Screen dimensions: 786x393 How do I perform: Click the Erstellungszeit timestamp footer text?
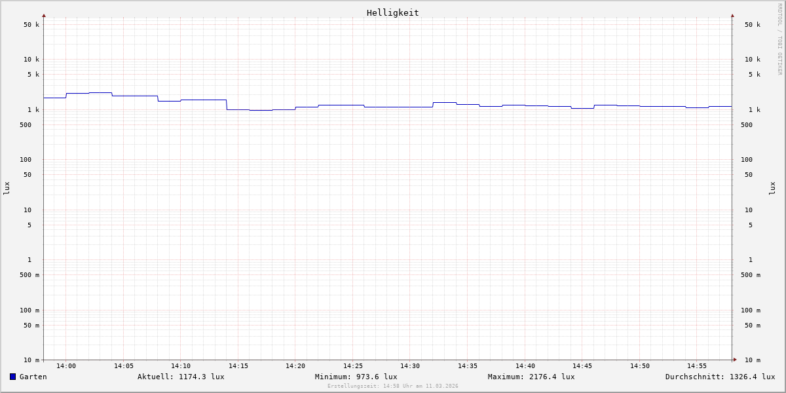pyautogui.click(x=393, y=386)
